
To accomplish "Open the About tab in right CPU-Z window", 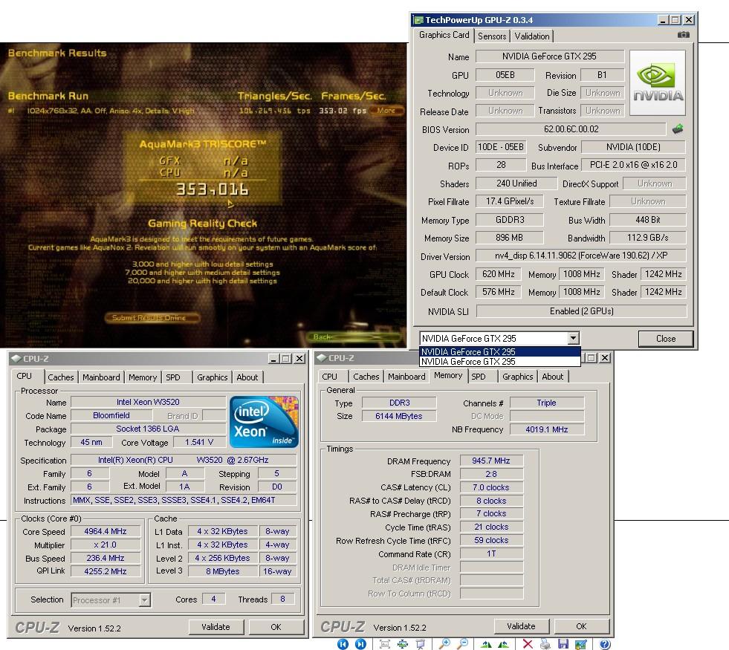I will [552, 377].
